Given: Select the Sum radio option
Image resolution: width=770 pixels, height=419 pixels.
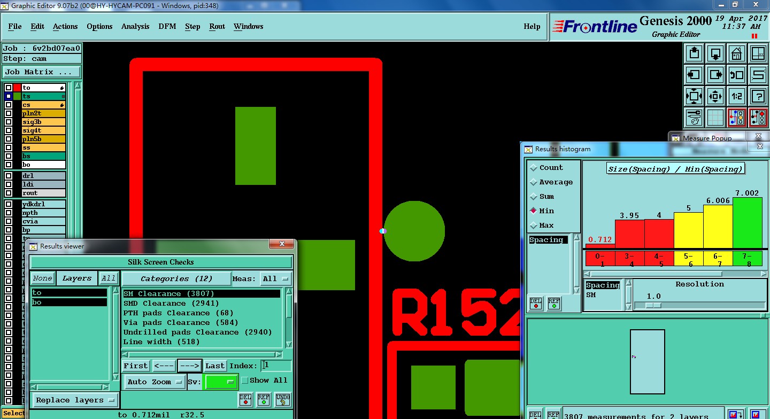Looking at the screenshot, I should (533, 197).
